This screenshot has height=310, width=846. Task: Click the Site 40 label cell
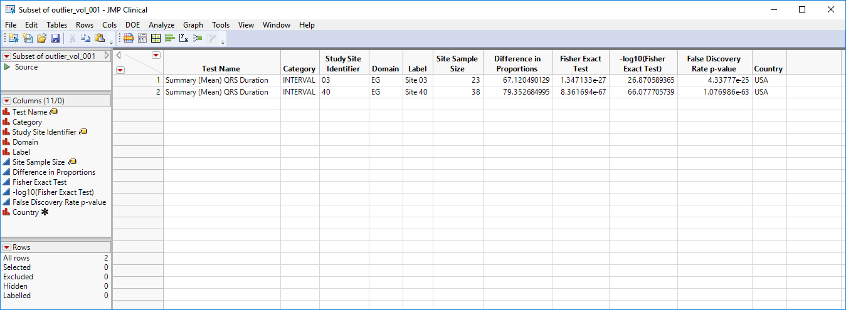(417, 92)
